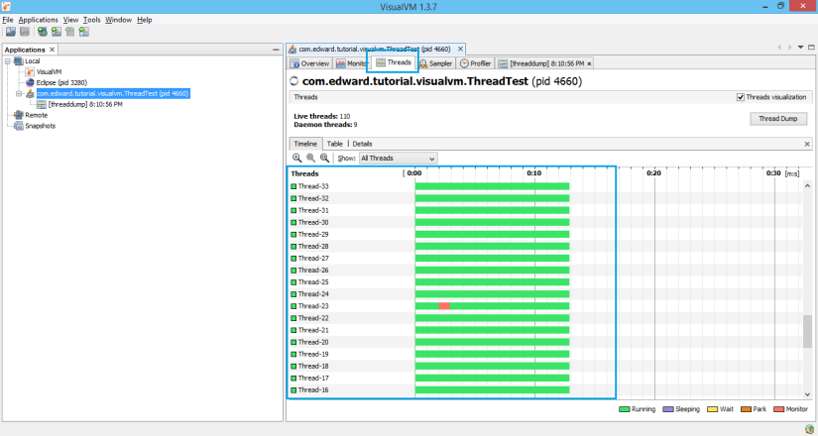
Task: Click the zoom in magnifier icon
Action: tap(296, 158)
